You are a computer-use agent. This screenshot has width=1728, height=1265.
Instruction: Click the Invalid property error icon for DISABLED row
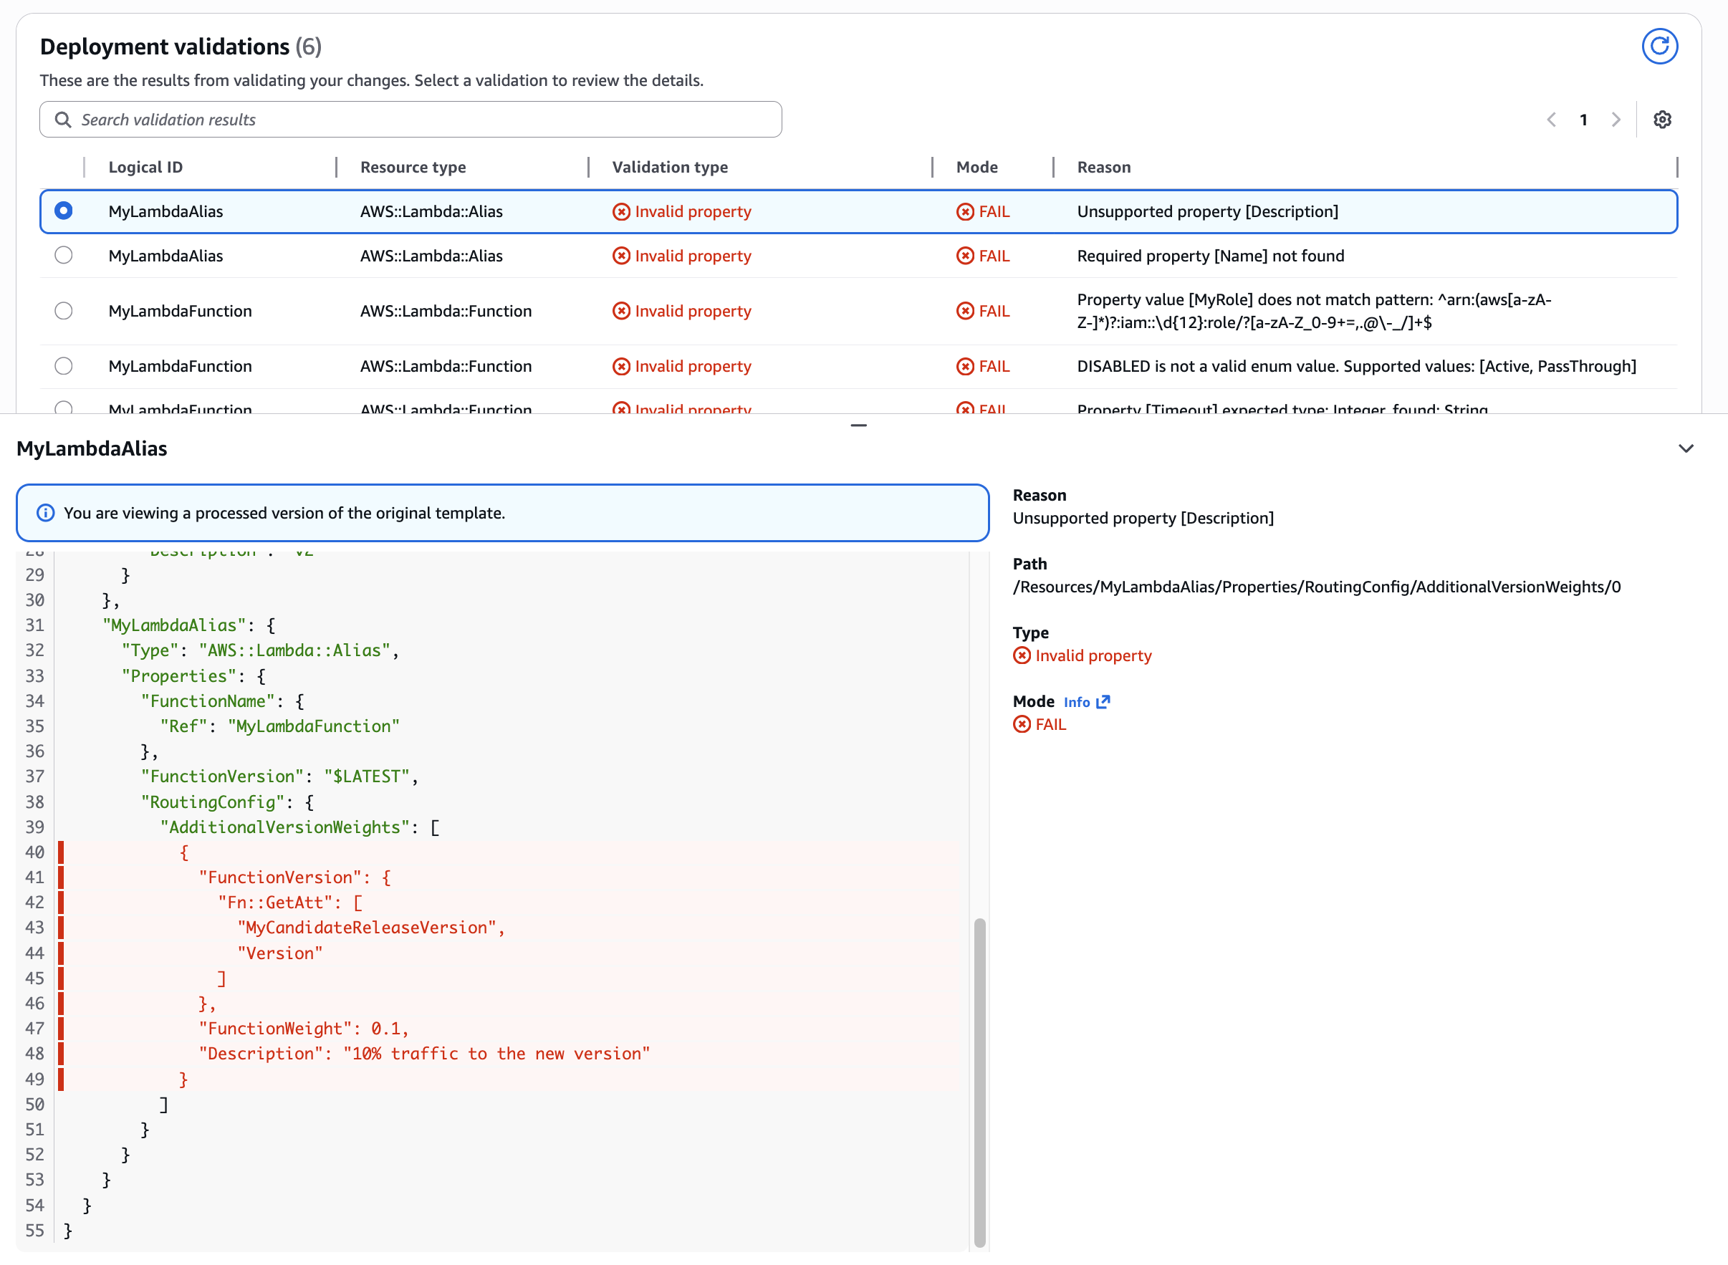tap(620, 366)
